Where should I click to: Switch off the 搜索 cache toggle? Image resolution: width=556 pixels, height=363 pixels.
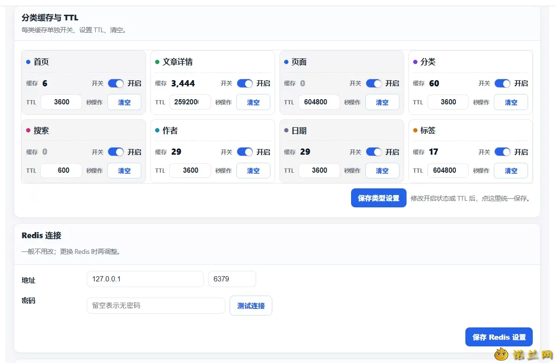click(x=116, y=152)
